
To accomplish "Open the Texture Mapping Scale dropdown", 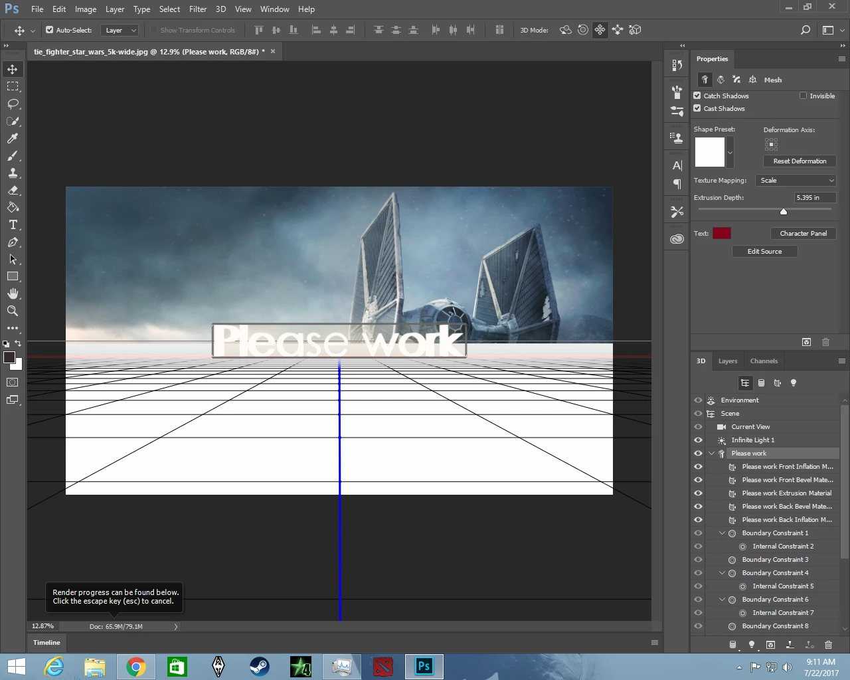I will [796, 180].
